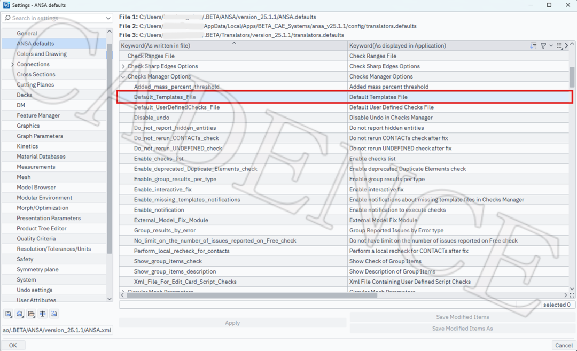Click the table horizontal scrollbar thumb
Screen dimensions: 577x351
[252, 295]
